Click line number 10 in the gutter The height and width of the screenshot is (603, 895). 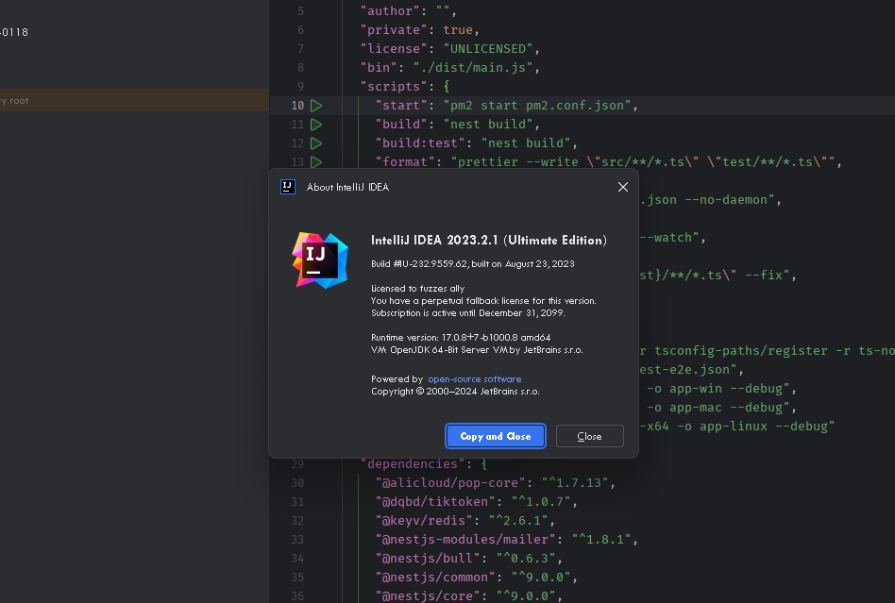tap(297, 105)
